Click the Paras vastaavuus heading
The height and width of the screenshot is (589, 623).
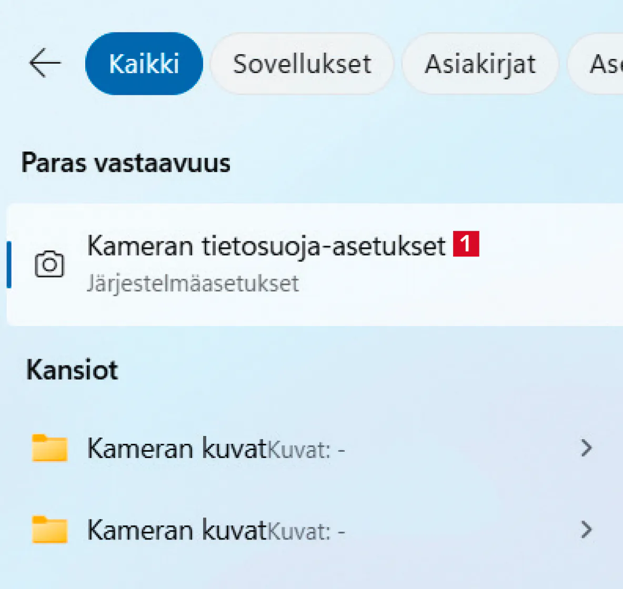[126, 163]
